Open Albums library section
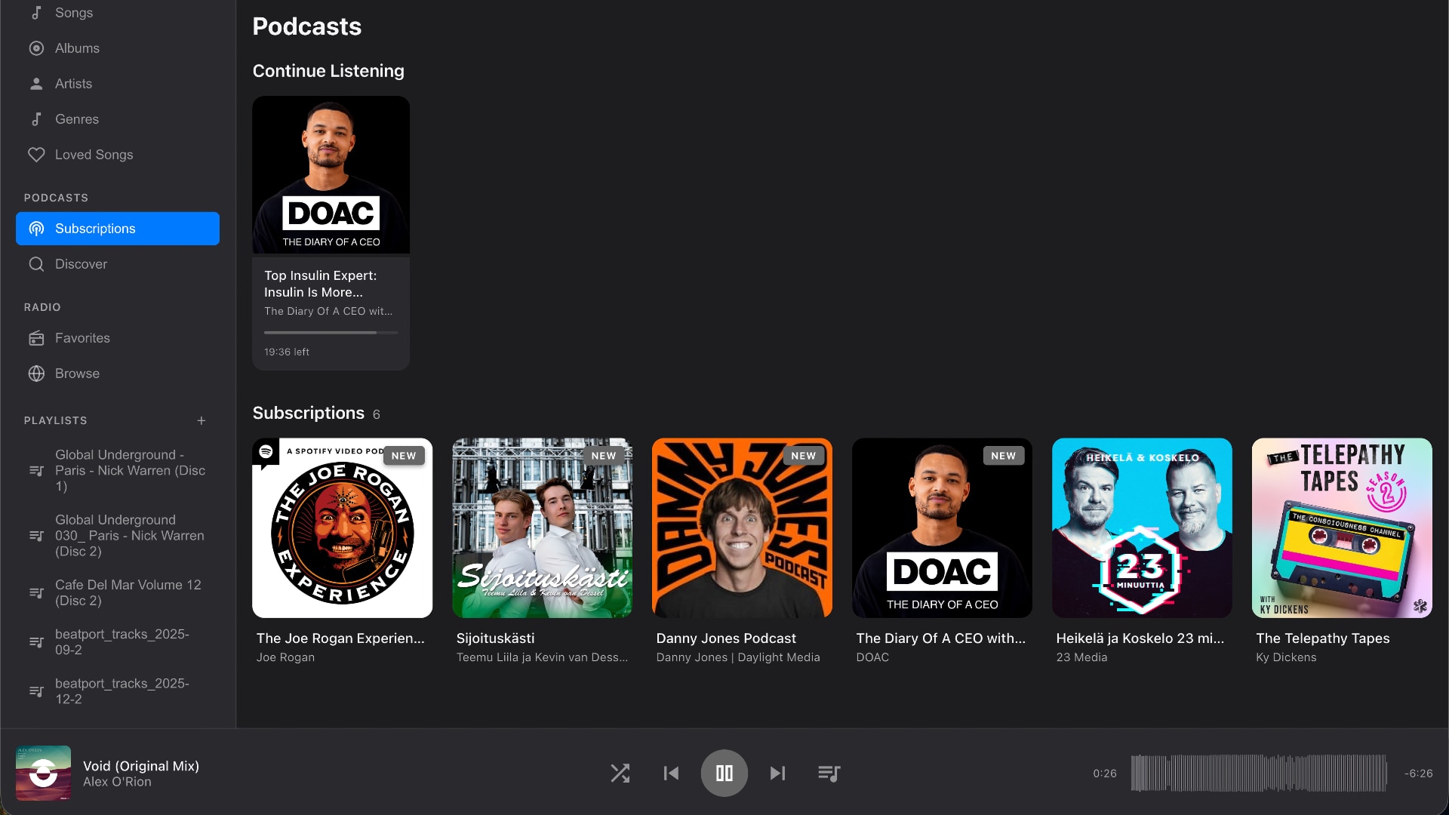 (118, 48)
